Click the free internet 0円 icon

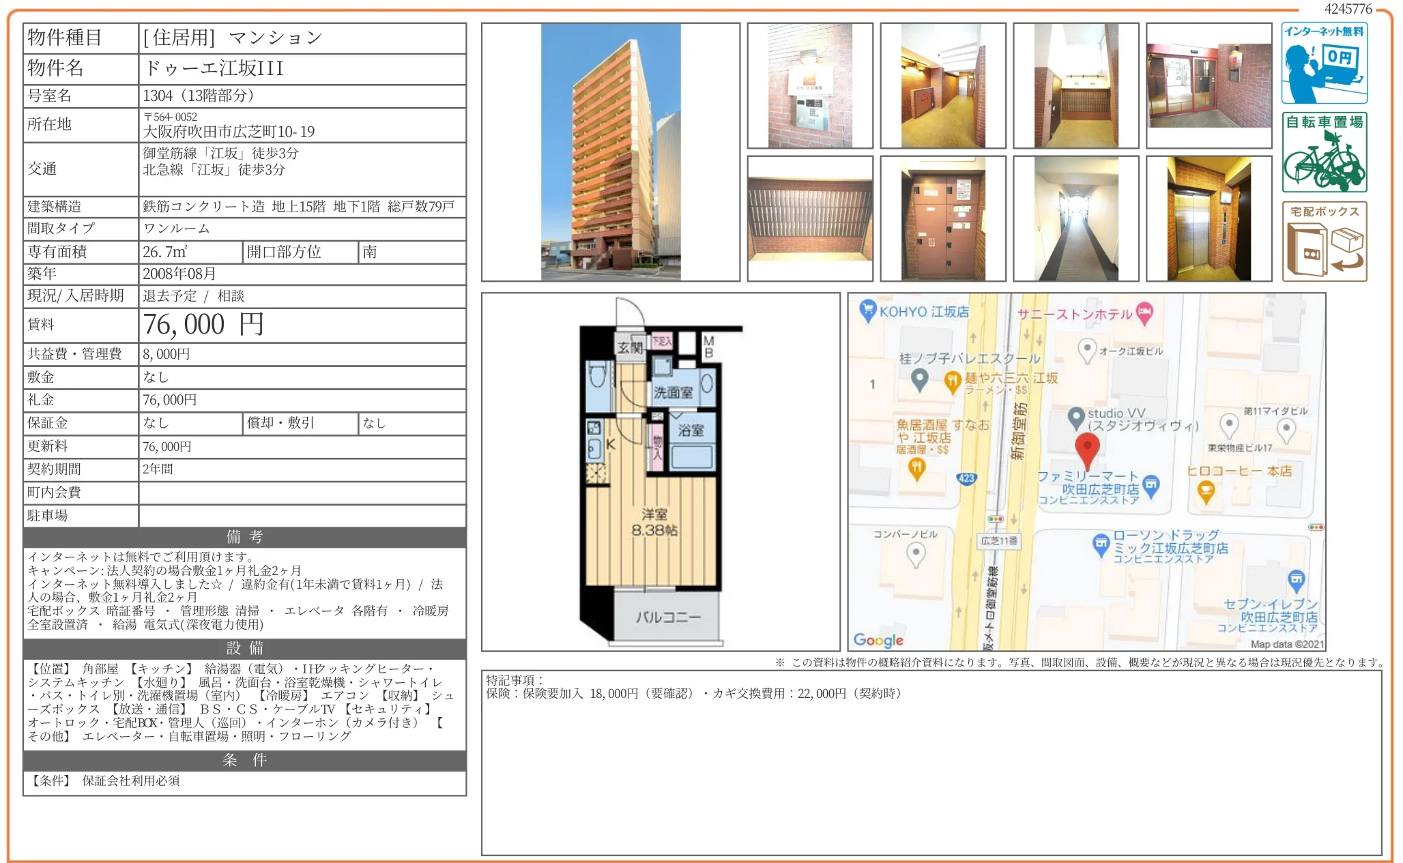1323,63
